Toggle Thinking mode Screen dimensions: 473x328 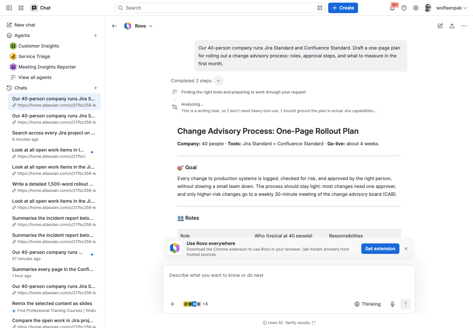pos(368,304)
